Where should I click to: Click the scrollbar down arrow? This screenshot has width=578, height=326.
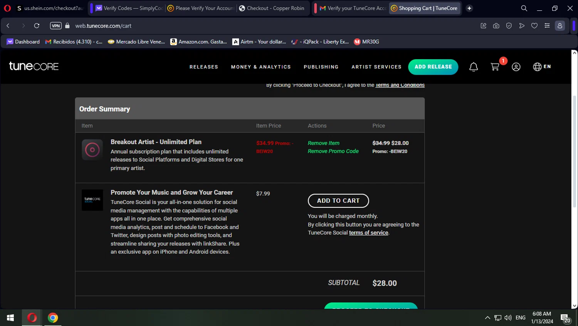(x=575, y=306)
